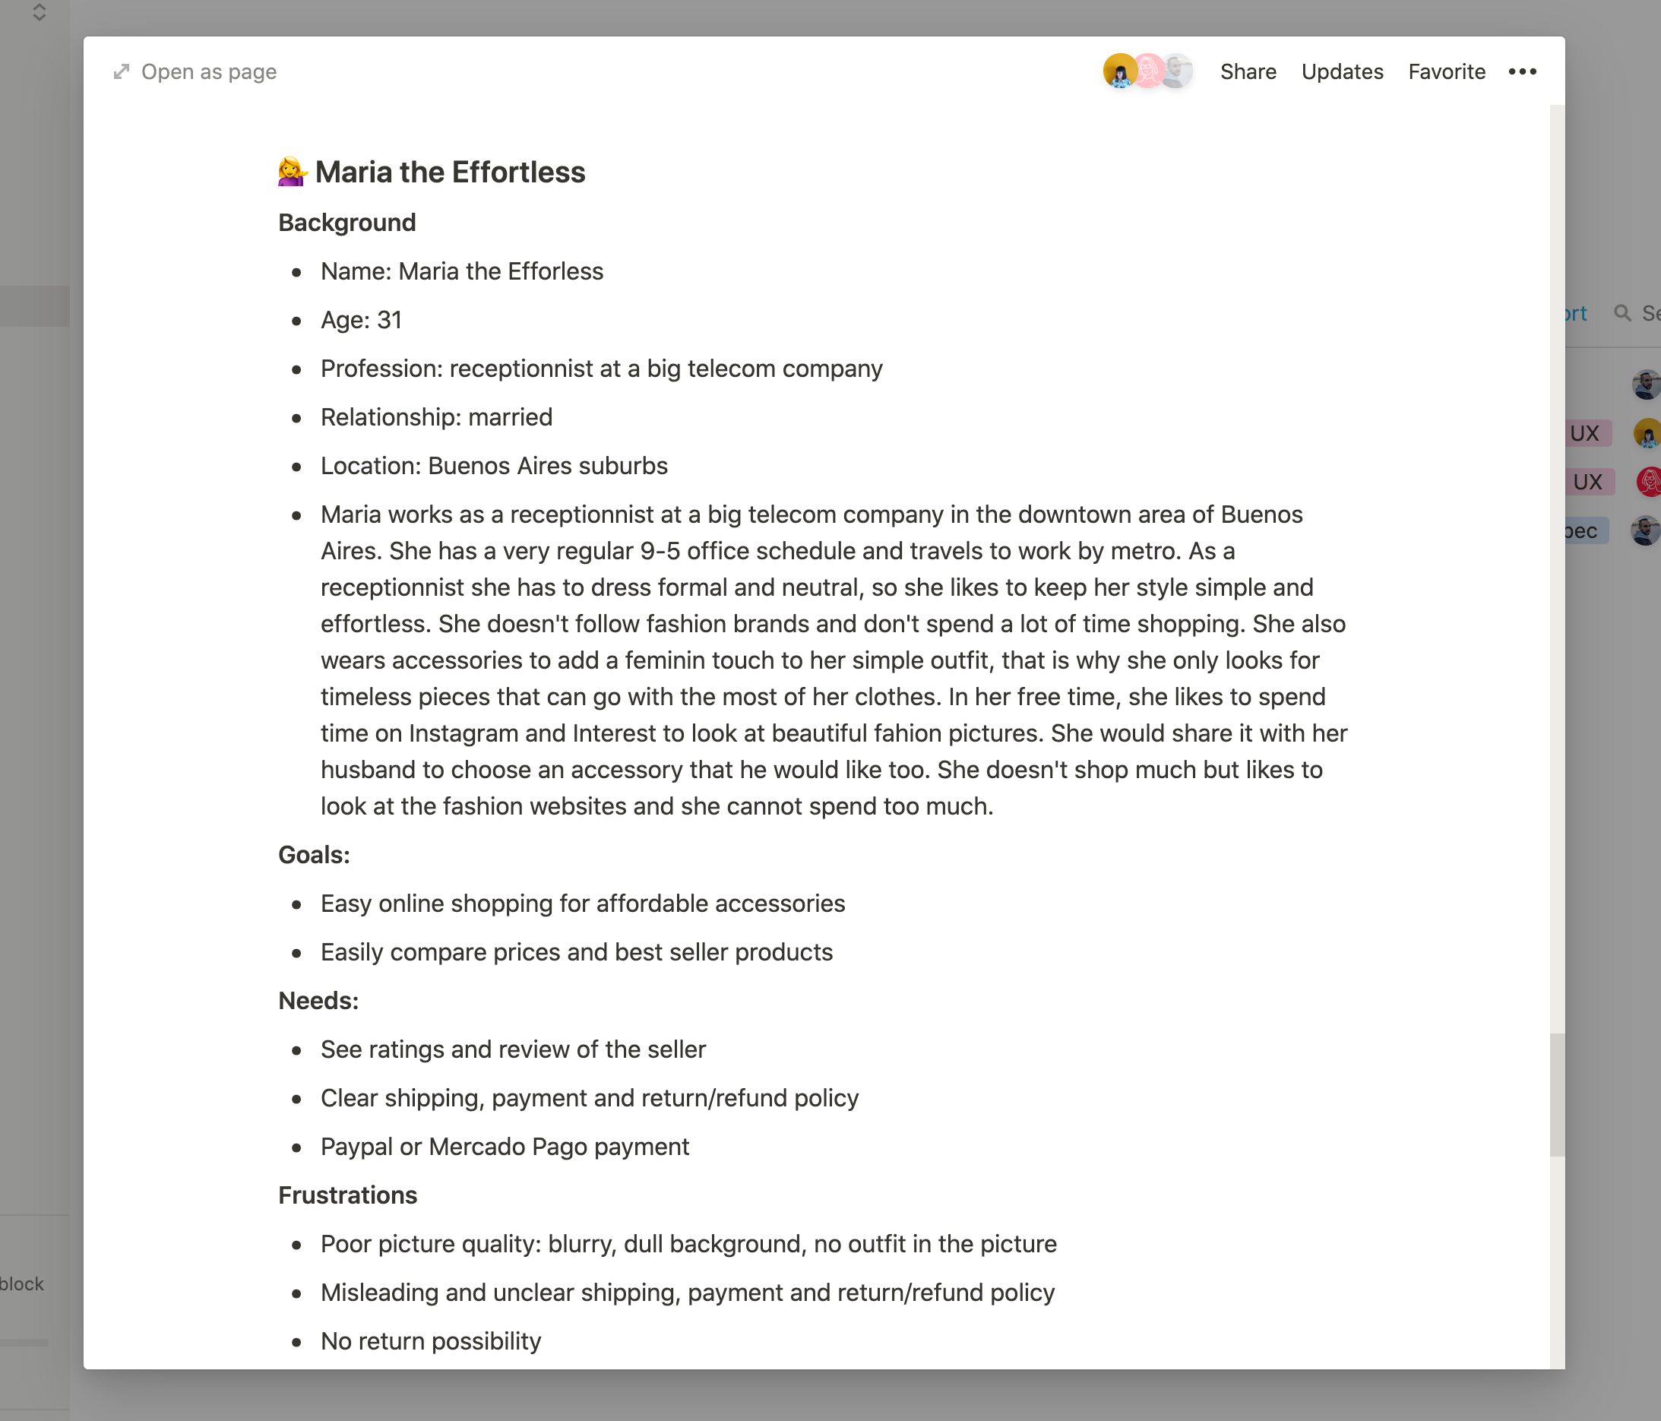The height and width of the screenshot is (1421, 1661).
Task: Toggle the sidebar switcher chevron arrows
Action: tap(39, 11)
